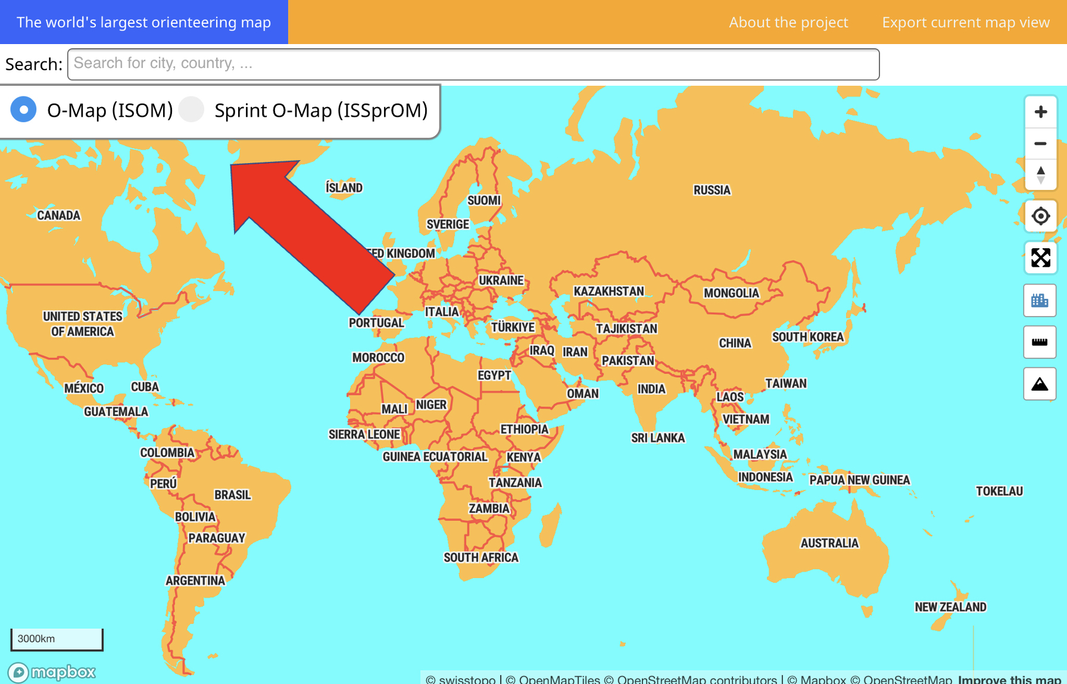Click the Russia label on the map

click(712, 190)
